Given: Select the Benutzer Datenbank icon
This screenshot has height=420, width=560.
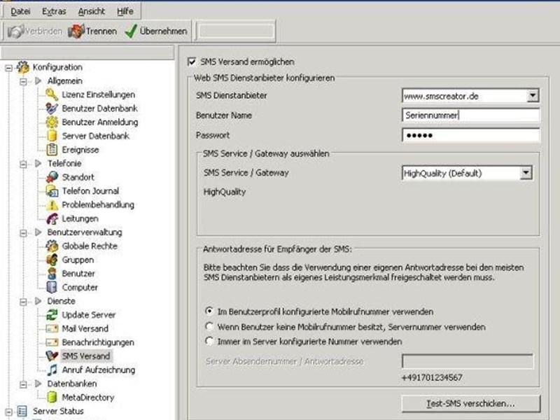Looking at the screenshot, I should [52, 108].
